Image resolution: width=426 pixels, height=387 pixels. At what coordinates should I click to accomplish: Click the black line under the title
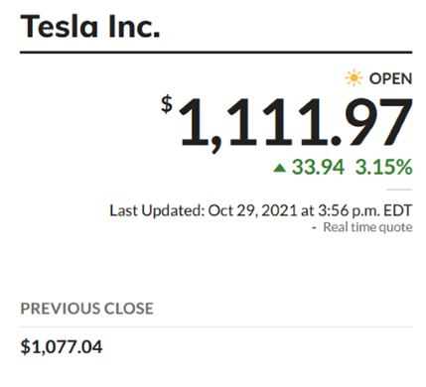[216, 53]
